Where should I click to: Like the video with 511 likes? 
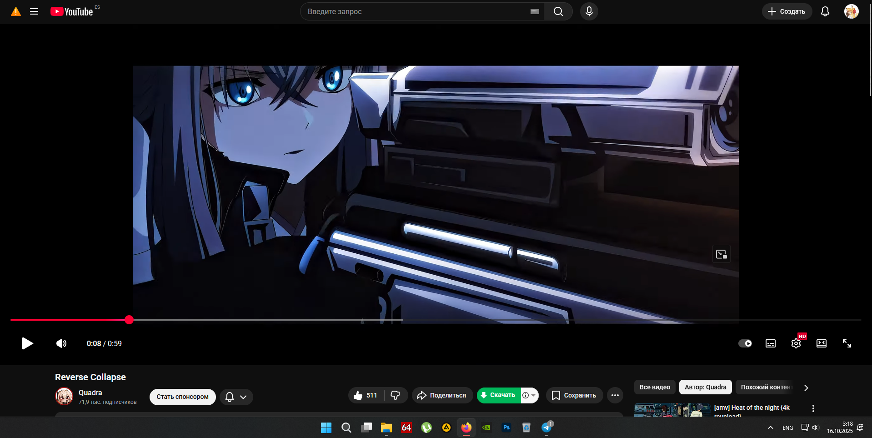[x=366, y=395]
